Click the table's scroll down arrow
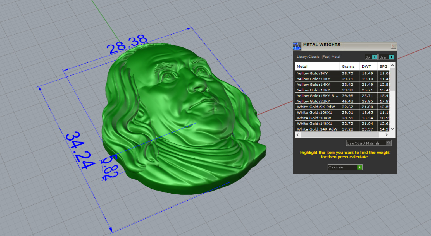Screen dimensions: 431x236 click(392, 129)
